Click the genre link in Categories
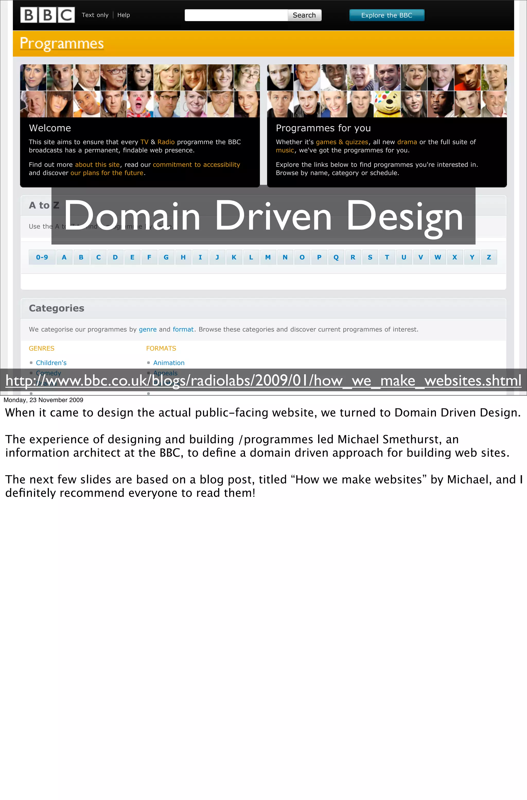Image resolution: width=527 pixels, height=800 pixels. (x=147, y=329)
